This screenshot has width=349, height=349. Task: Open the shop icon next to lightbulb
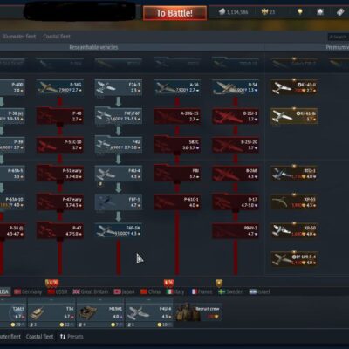320,12
